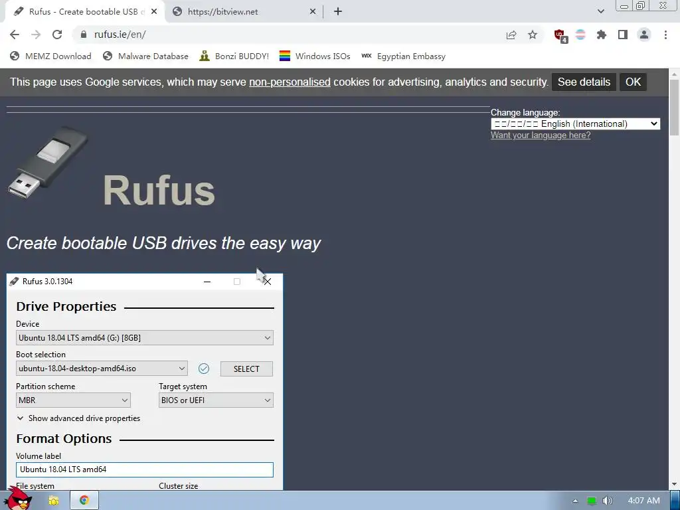Open Egyptian Embassy bookmark

403,56
